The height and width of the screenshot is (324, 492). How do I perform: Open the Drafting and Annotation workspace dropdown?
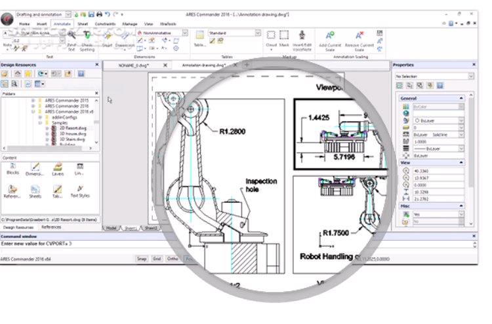68,14
